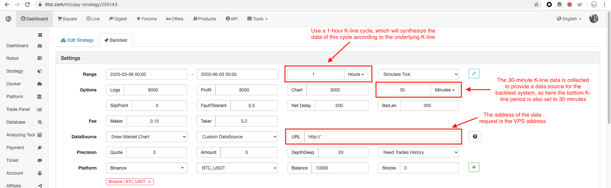Go to API page
The image size is (611, 188).
pos(231,19)
